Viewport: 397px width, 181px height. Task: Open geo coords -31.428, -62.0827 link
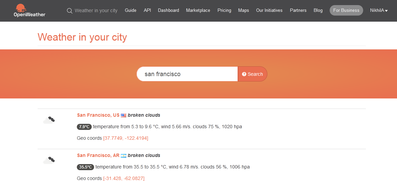point(124,179)
